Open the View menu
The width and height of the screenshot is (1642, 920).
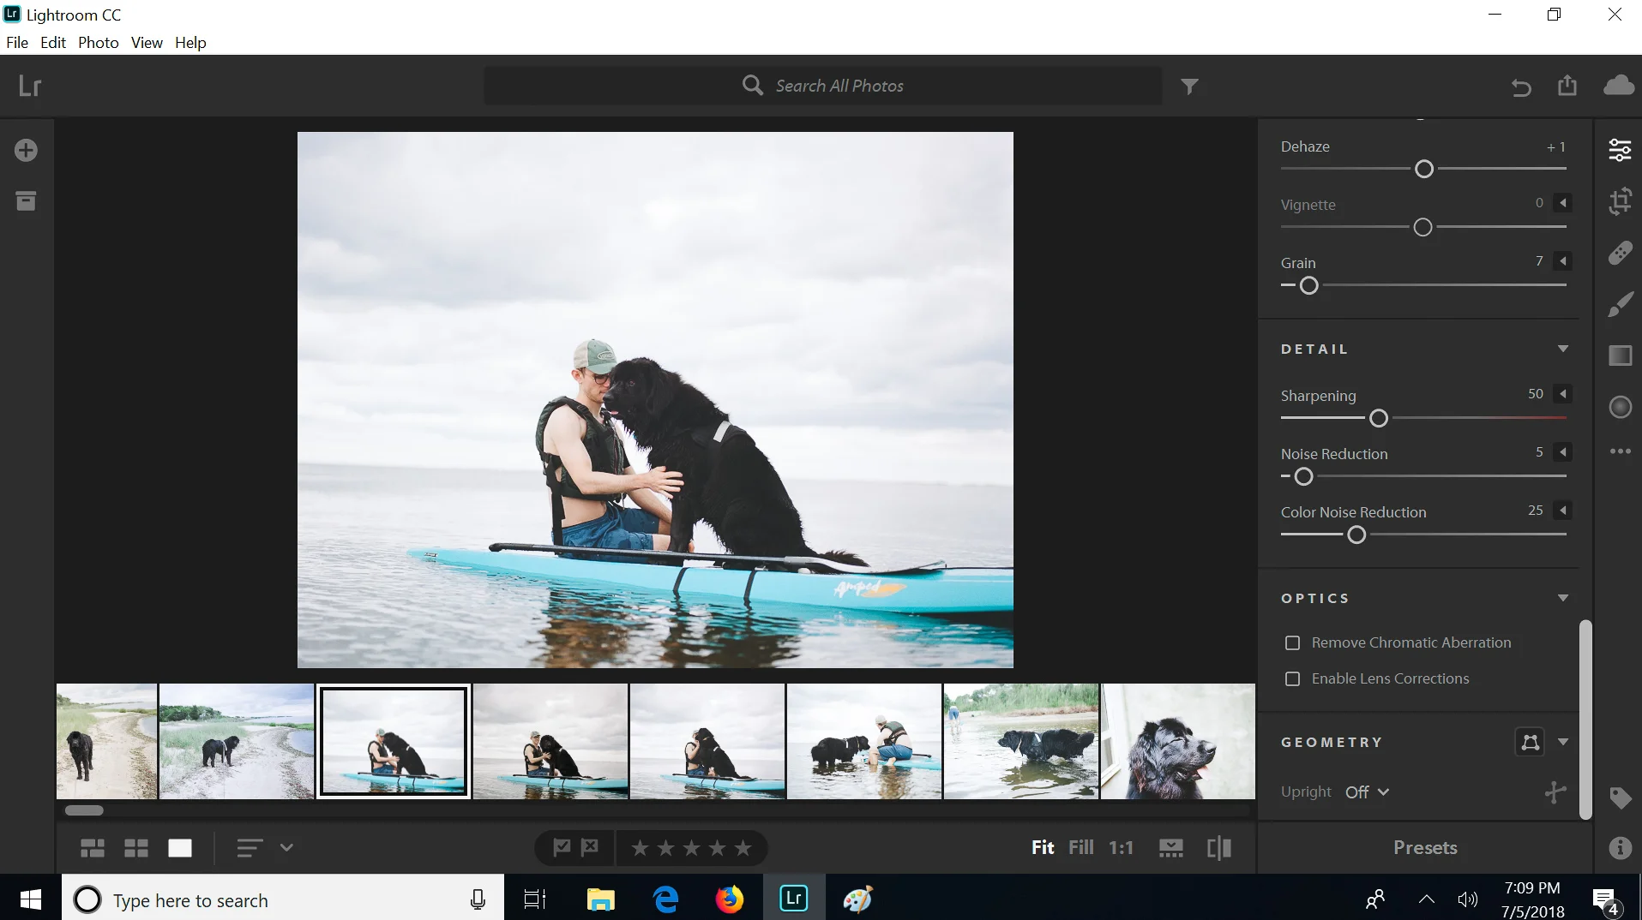tap(147, 43)
